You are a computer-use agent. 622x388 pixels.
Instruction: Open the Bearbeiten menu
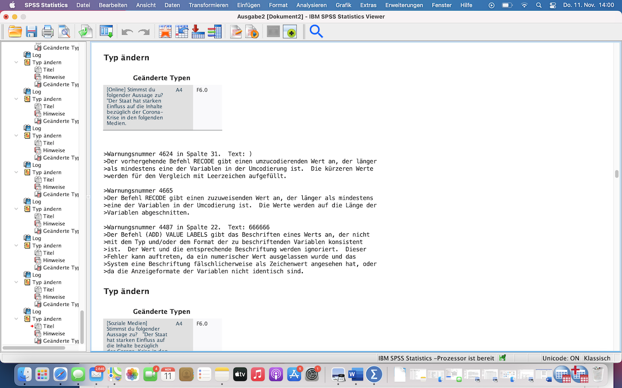click(113, 5)
